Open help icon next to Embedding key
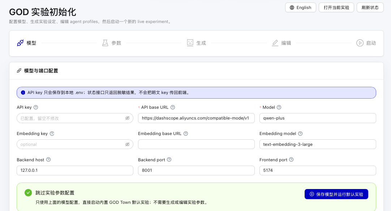The image size is (391, 211). 52,134
